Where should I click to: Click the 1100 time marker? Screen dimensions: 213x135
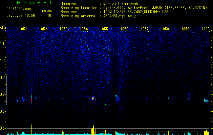(206, 29)
